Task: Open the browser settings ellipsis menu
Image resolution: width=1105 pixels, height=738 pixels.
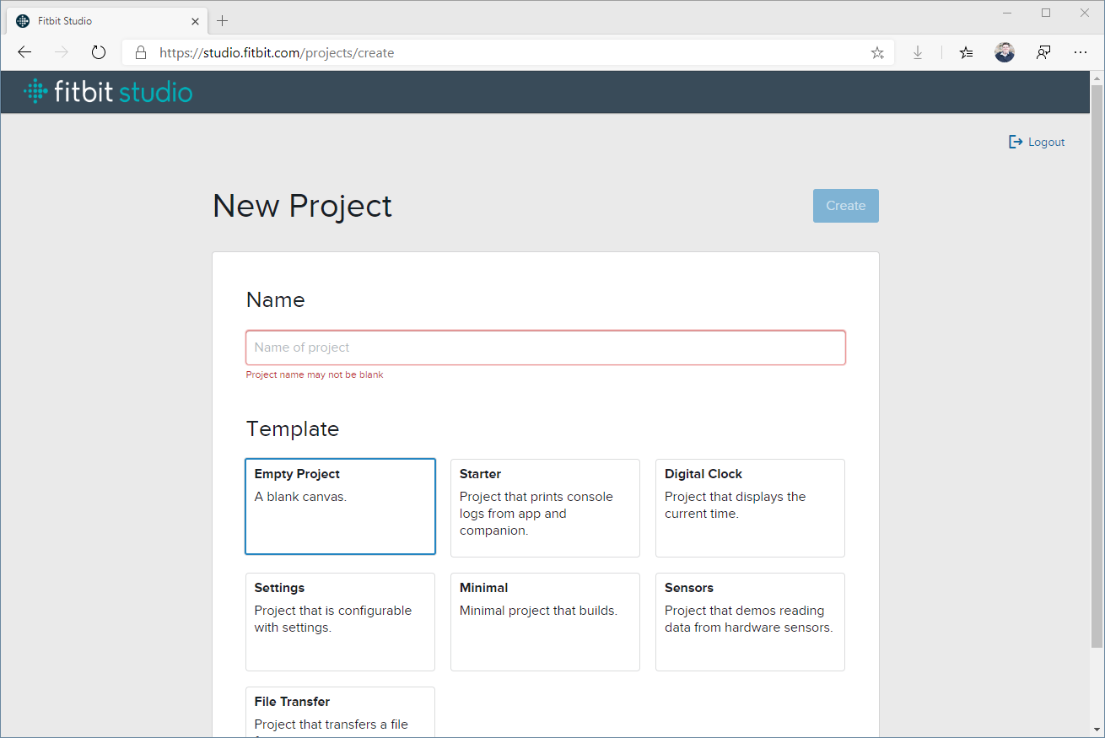Action: tap(1081, 52)
